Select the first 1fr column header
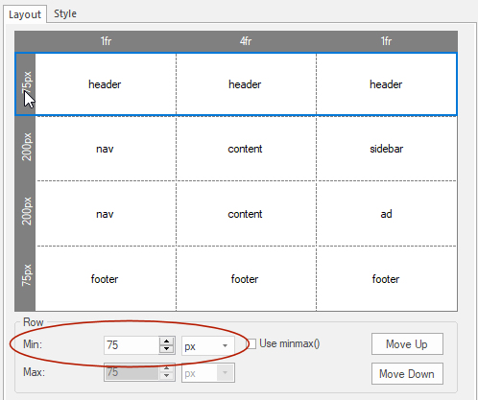478x400 pixels. [106, 41]
